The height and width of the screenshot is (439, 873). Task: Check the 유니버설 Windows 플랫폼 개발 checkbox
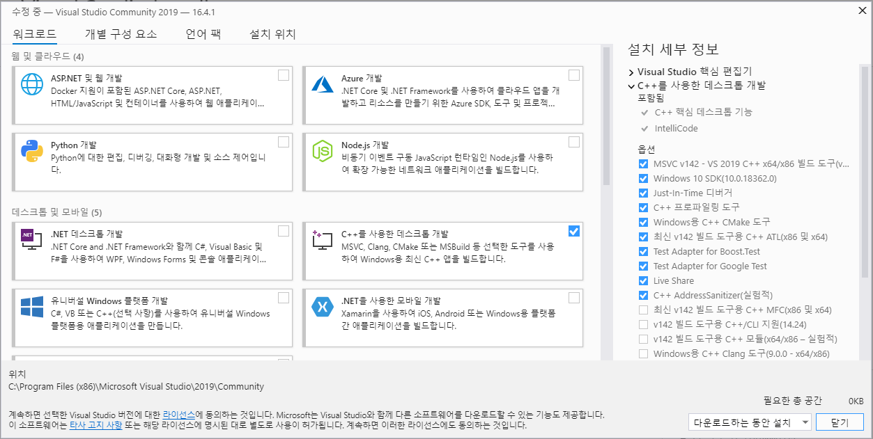(284, 298)
